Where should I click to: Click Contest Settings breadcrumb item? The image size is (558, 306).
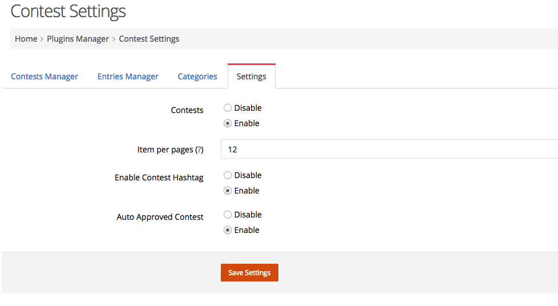tap(149, 39)
